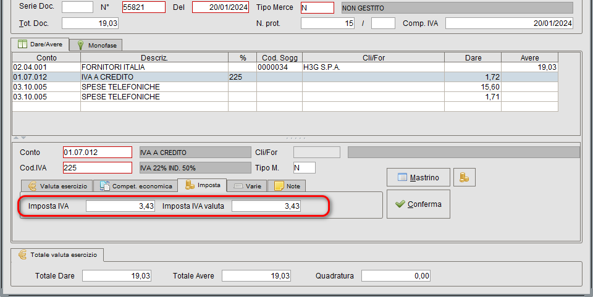Select the SPESE TELEFONICHE row with 1,71
This screenshot has width=593, height=297.
[285, 97]
